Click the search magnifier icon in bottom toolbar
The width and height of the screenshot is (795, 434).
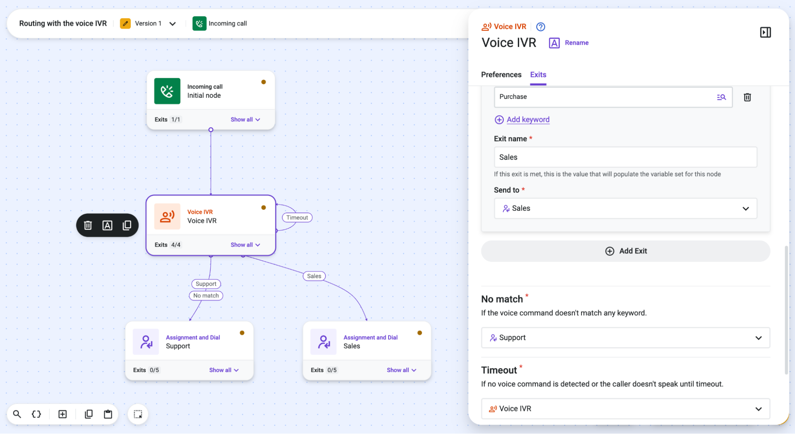click(x=17, y=414)
